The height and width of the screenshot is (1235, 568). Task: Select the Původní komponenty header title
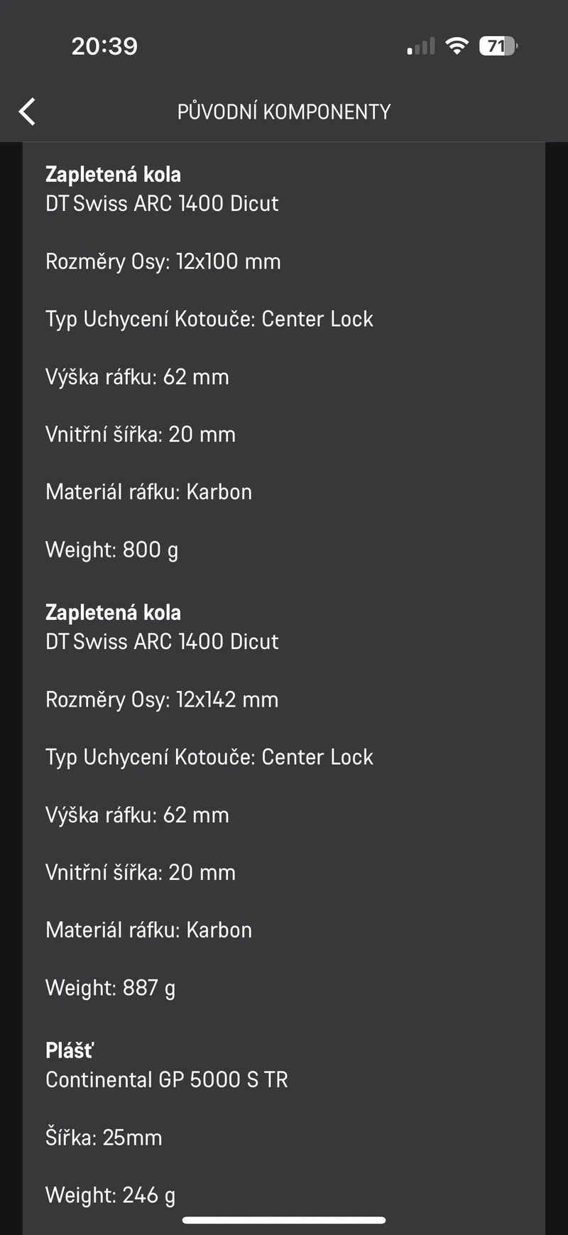tap(284, 111)
